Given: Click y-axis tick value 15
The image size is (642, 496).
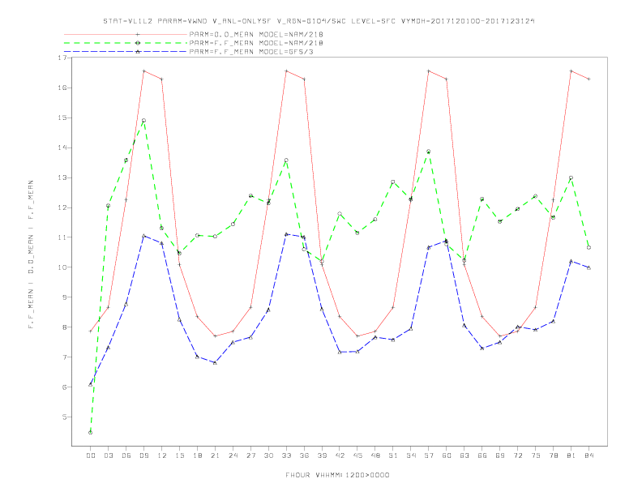Looking at the screenshot, I should pyautogui.click(x=62, y=118).
